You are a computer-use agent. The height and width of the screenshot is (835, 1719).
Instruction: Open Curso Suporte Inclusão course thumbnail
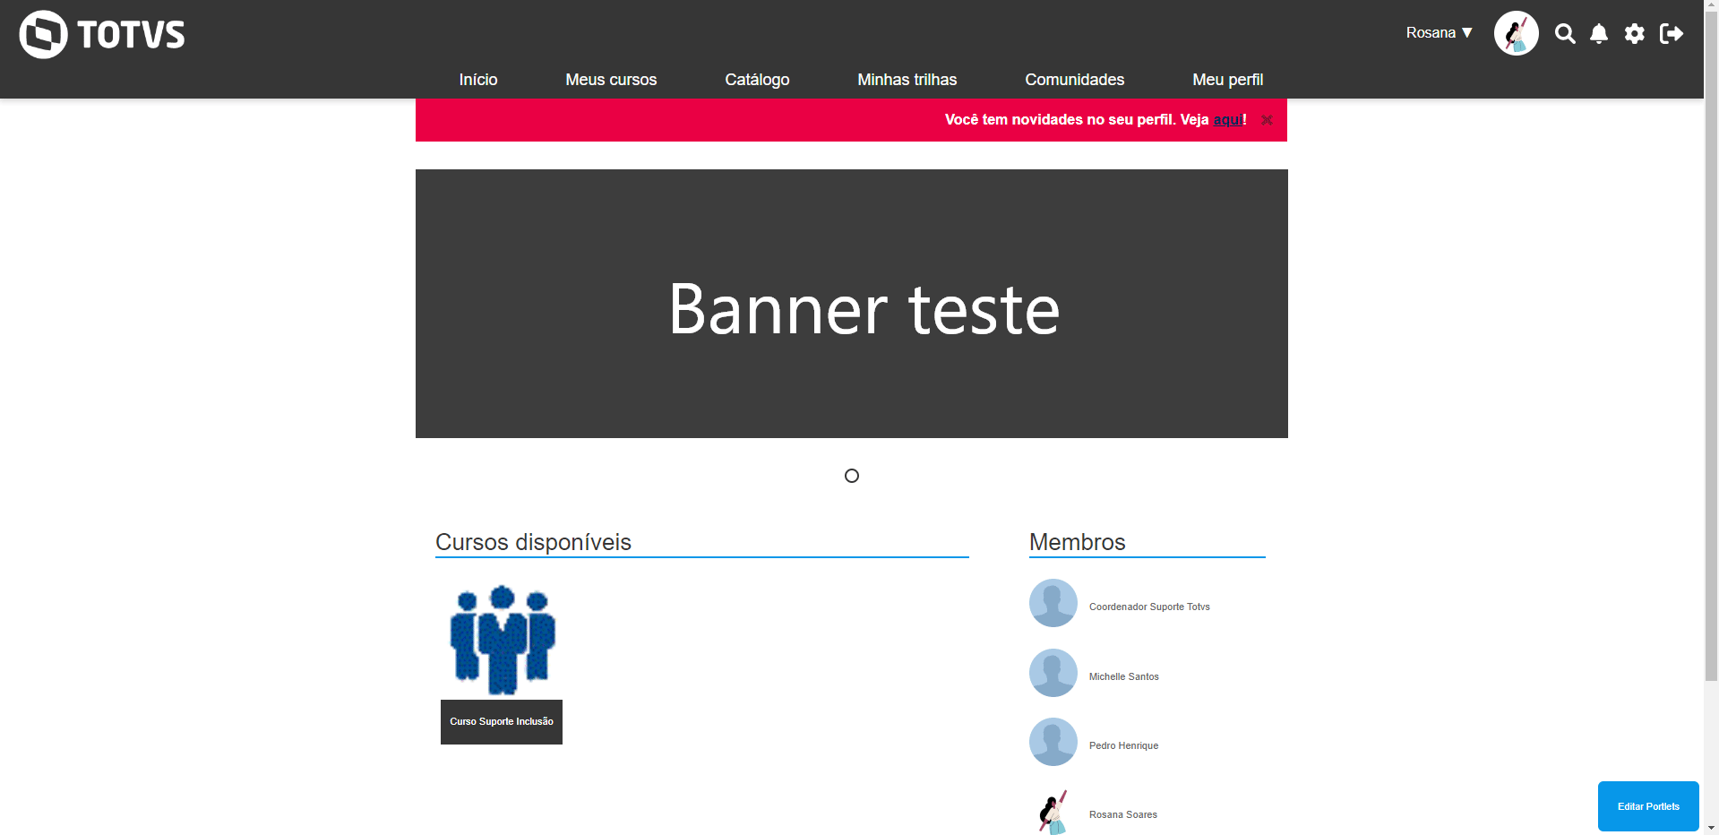coord(502,640)
